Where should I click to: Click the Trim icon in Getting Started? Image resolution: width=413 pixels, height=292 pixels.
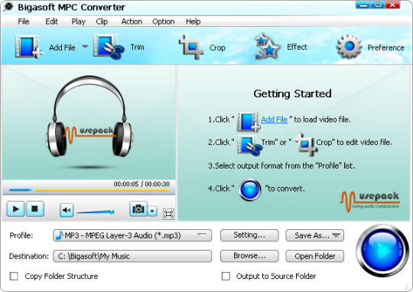point(249,145)
